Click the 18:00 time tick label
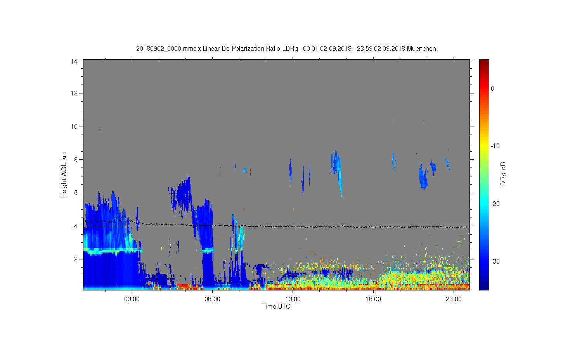Screen dimensions: 582x349 (x=373, y=299)
